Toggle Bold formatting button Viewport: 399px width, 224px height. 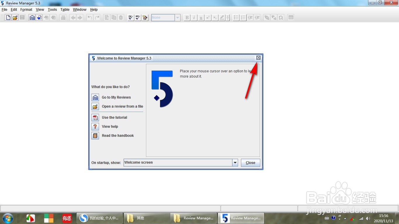tap(187, 17)
